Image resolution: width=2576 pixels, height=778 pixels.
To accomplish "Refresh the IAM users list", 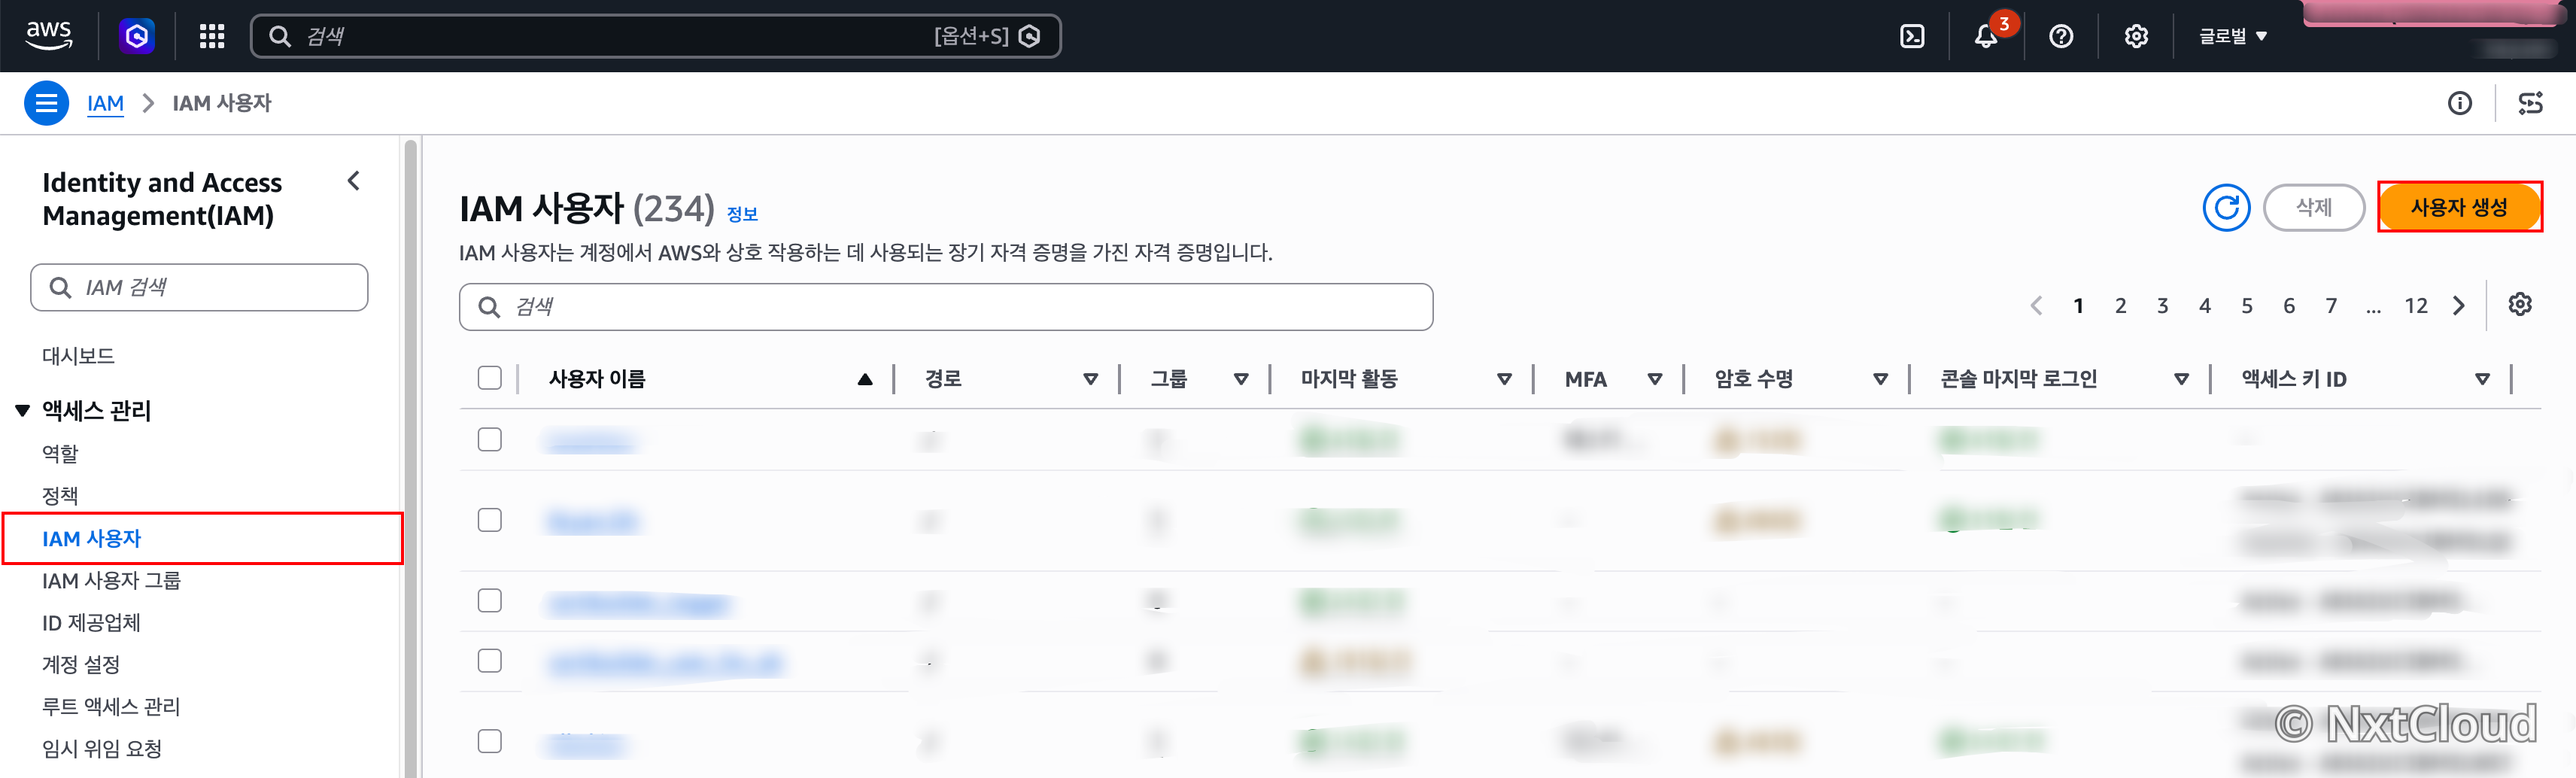I will pyautogui.click(x=2226, y=207).
